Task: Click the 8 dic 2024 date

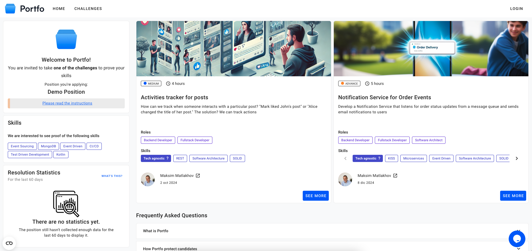Action: (366, 183)
